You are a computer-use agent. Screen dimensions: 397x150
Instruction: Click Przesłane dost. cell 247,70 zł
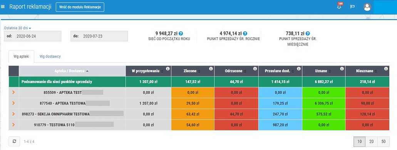280,114
